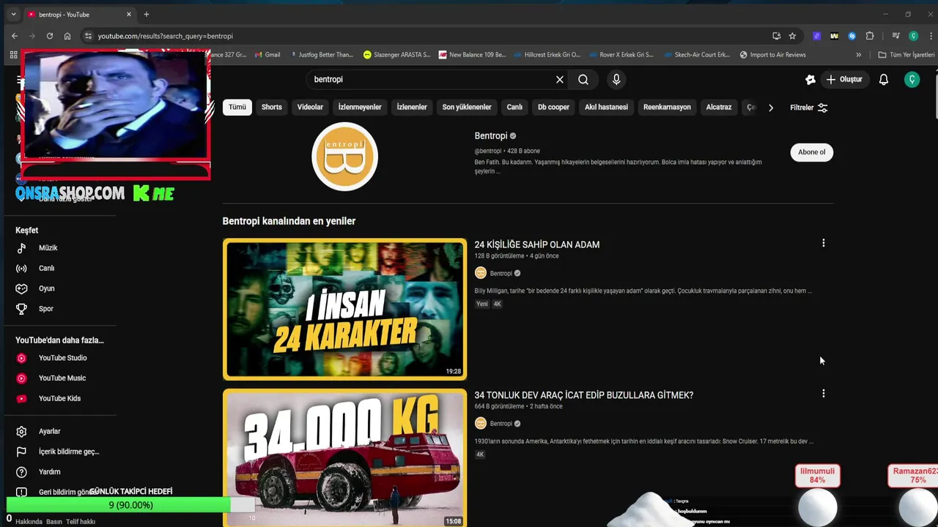
Task: Open Yardım help in the sidebar
Action: tap(59, 472)
